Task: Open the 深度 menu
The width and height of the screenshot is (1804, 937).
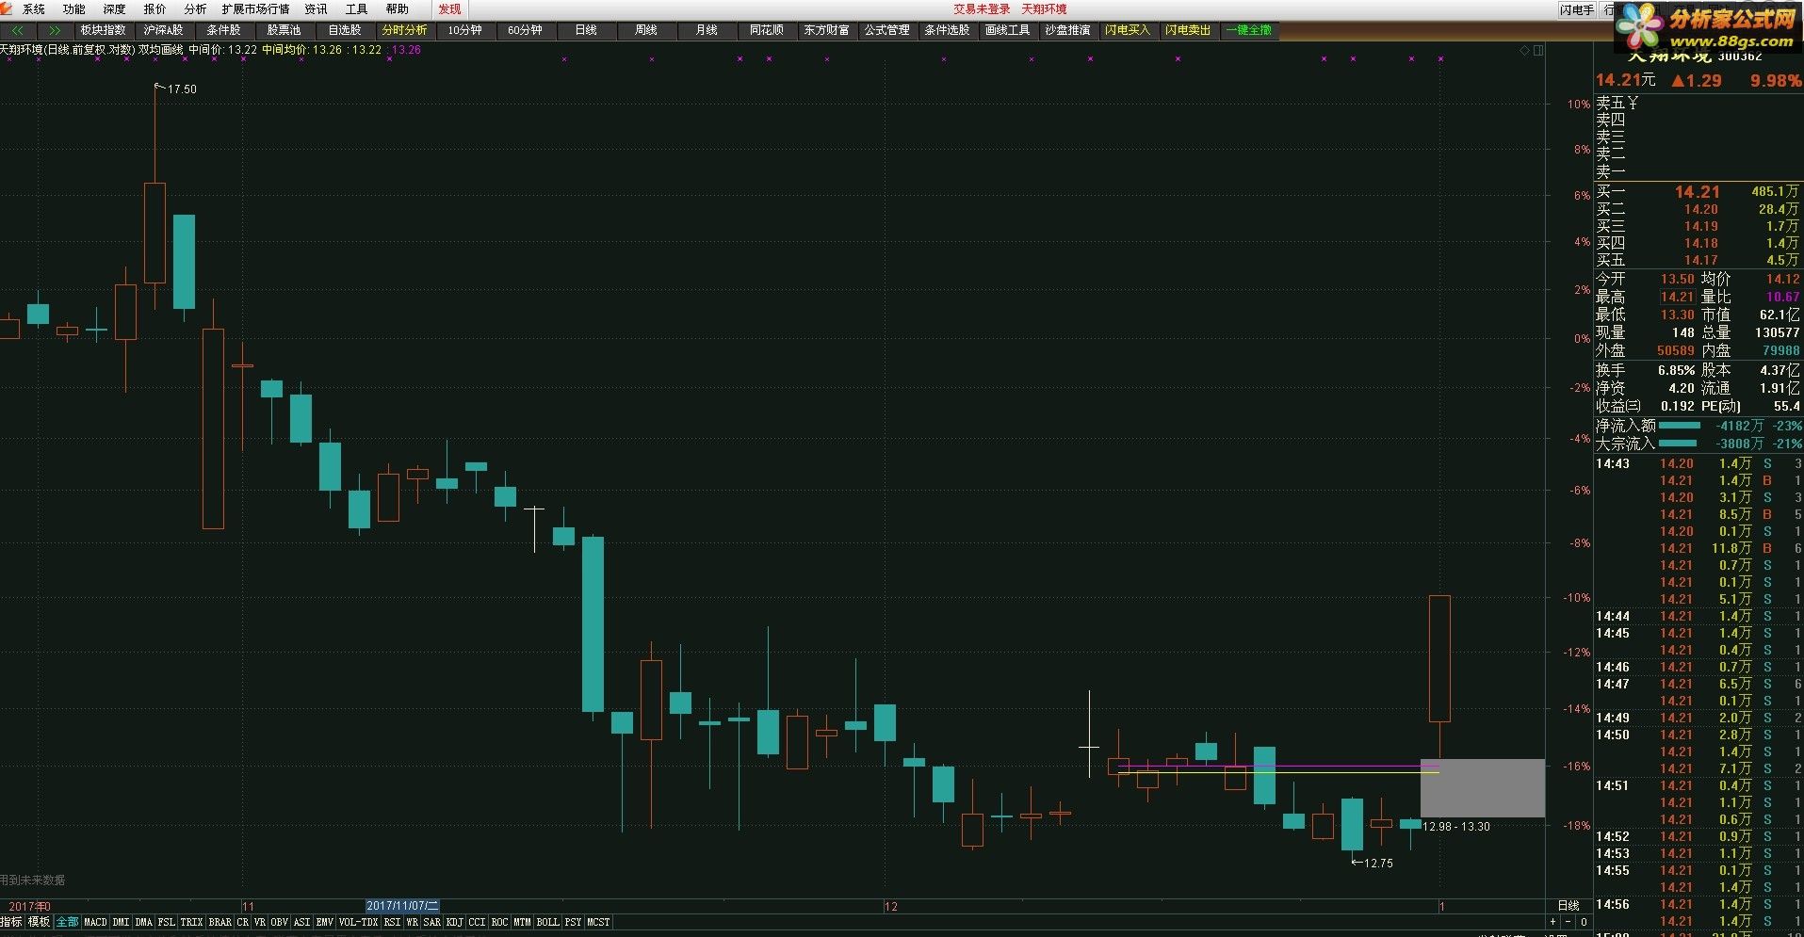Action: click(115, 9)
